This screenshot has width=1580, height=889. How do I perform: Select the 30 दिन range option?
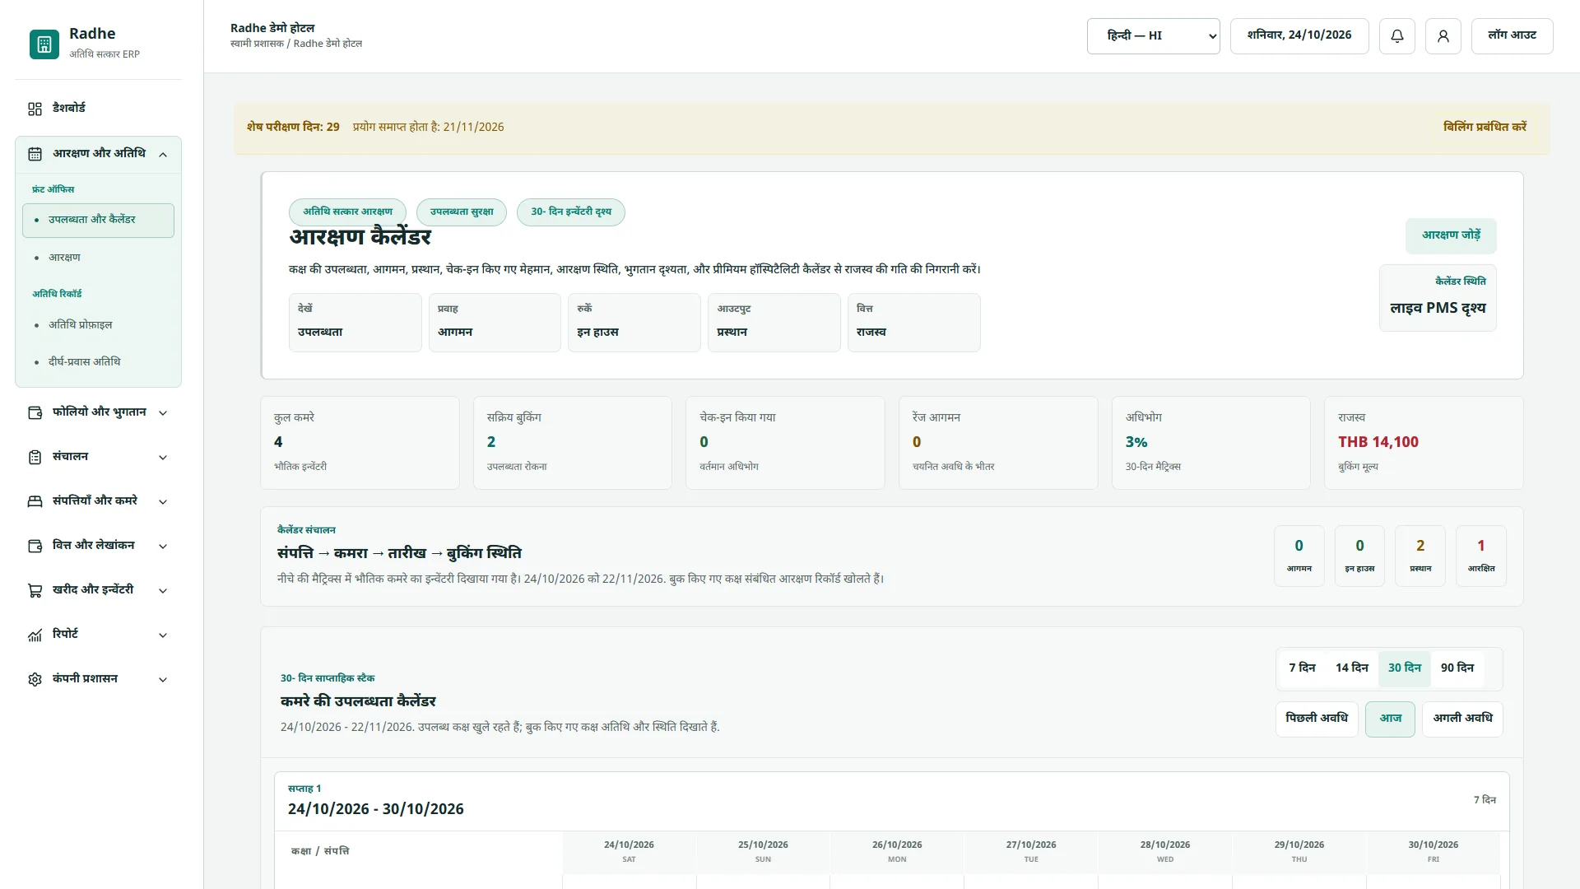click(x=1405, y=668)
